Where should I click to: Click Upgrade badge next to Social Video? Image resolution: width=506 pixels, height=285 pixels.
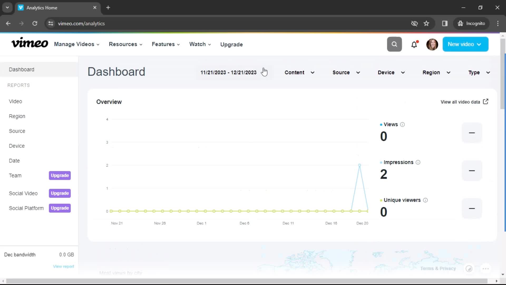click(x=60, y=193)
